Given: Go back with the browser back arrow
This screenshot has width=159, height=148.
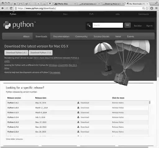Looking at the screenshot, I should (3, 8).
